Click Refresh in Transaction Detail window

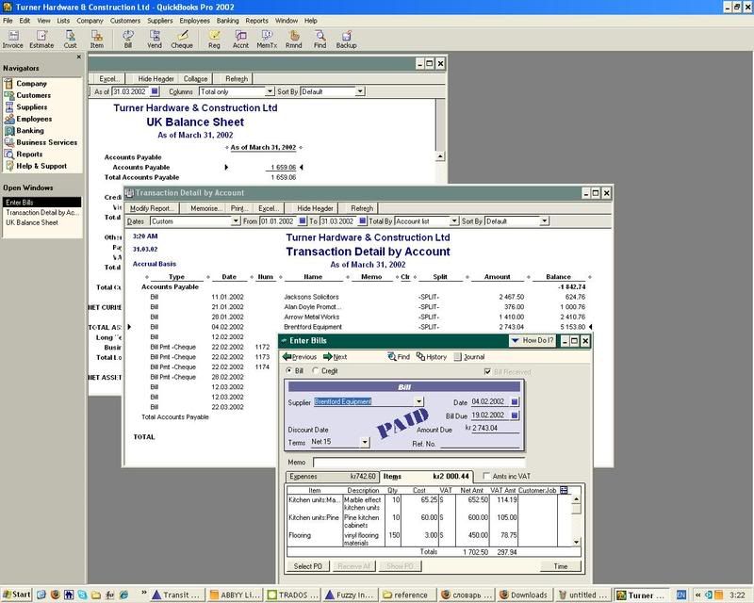click(x=362, y=208)
